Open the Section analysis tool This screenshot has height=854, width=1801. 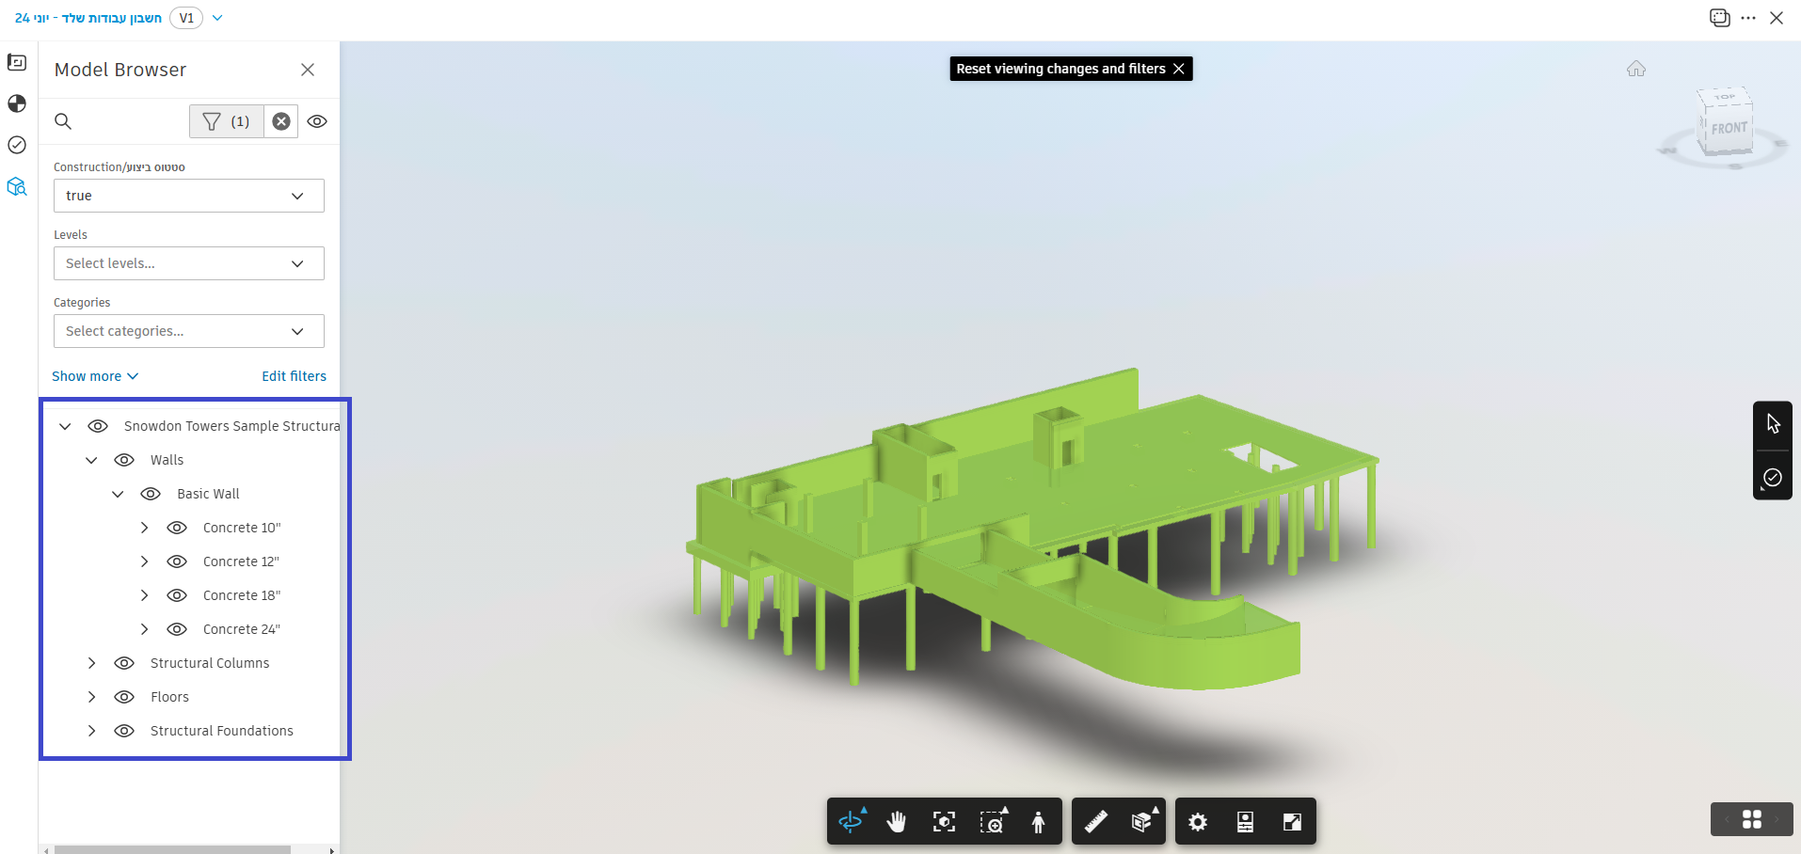point(1142,821)
